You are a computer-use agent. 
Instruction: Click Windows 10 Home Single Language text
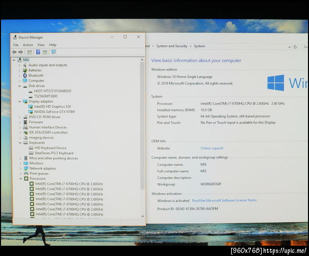(x=185, y=77)
